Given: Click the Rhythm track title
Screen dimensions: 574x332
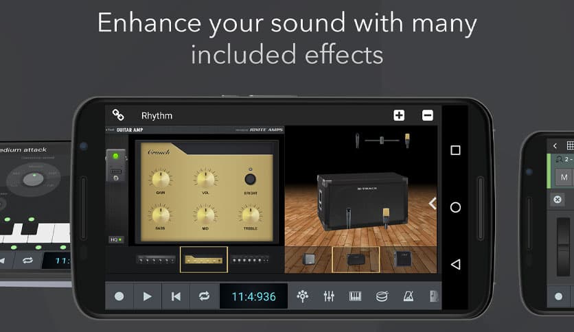Looking at the screenshot, I should click(x=157, y=115).
